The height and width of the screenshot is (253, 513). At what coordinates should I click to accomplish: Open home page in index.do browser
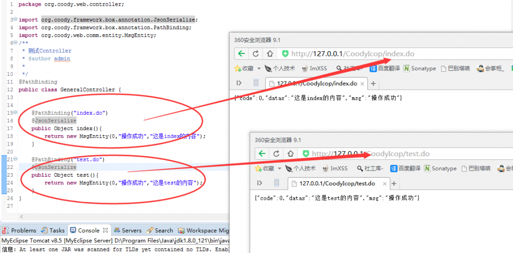(270, 54)
